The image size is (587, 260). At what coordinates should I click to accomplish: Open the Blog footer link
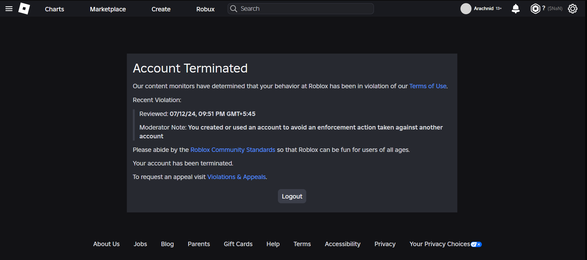click(167, 244)
